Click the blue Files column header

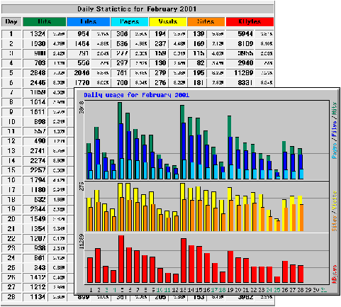click(88, 21)
